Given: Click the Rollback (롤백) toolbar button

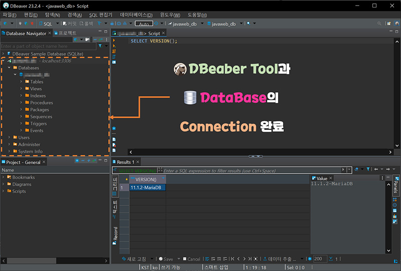Looking at the screenshot, I should 86,24.
